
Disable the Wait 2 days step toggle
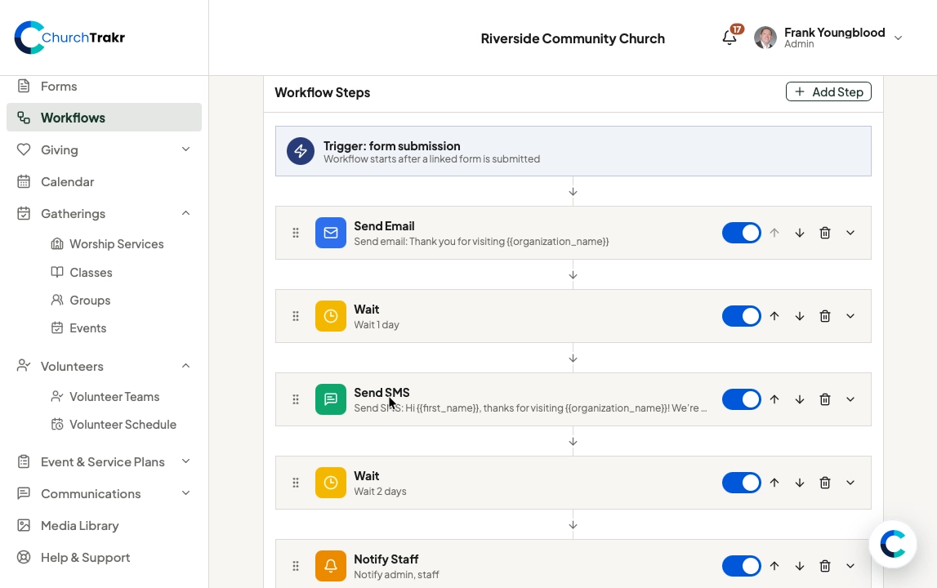pyautogui.click(x=742, y=483)
